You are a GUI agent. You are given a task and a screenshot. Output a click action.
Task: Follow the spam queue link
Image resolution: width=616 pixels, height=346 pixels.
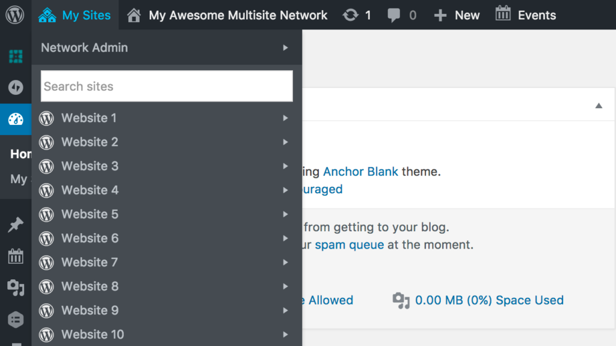point(349,245)
